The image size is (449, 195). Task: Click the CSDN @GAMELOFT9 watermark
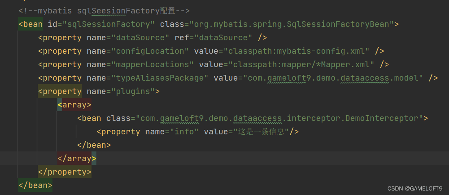(415, 188)
